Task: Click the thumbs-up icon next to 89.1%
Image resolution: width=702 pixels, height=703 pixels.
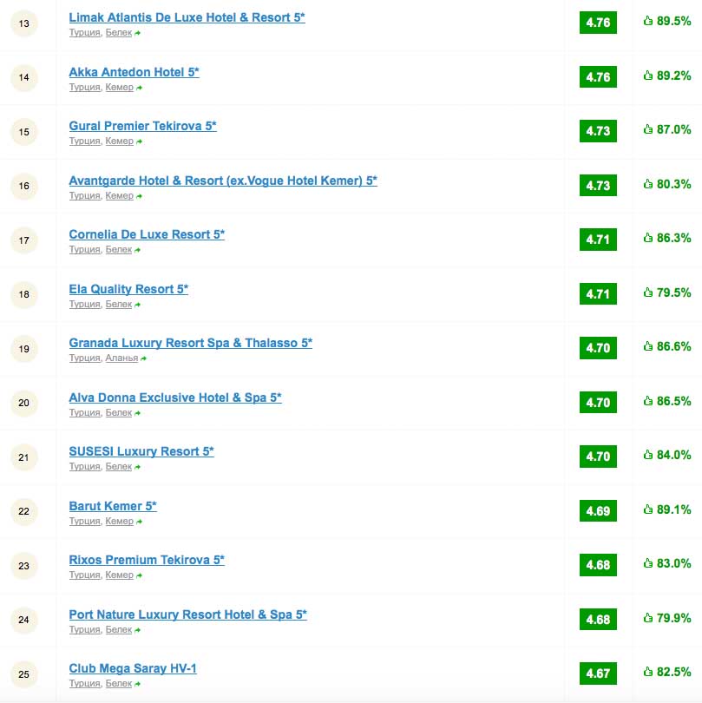Action: tap(647, 509)
